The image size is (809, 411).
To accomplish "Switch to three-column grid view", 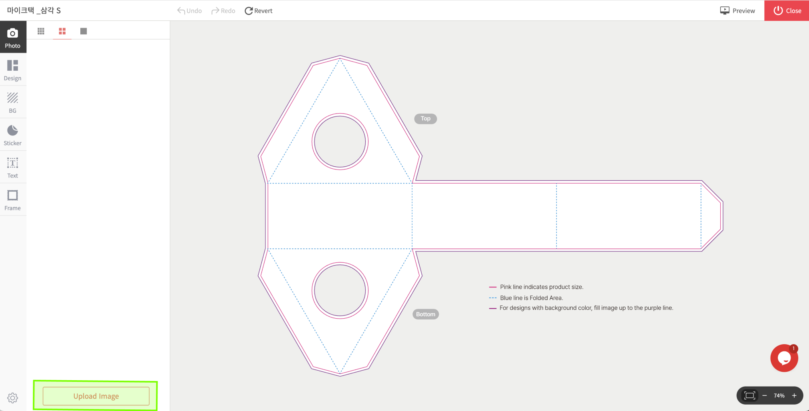I will click(x=41, y=31).
